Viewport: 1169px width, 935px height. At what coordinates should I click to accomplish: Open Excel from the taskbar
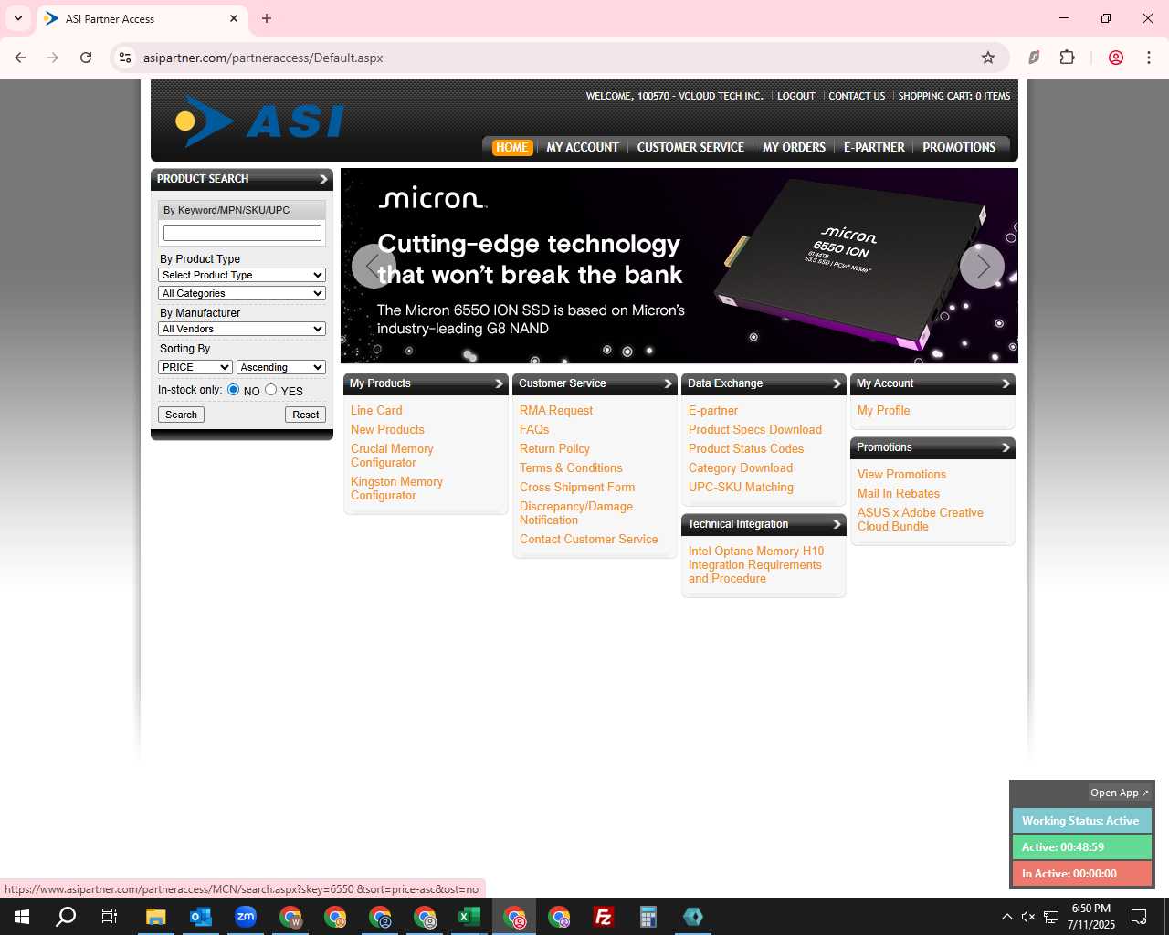(x=469, y=917)
